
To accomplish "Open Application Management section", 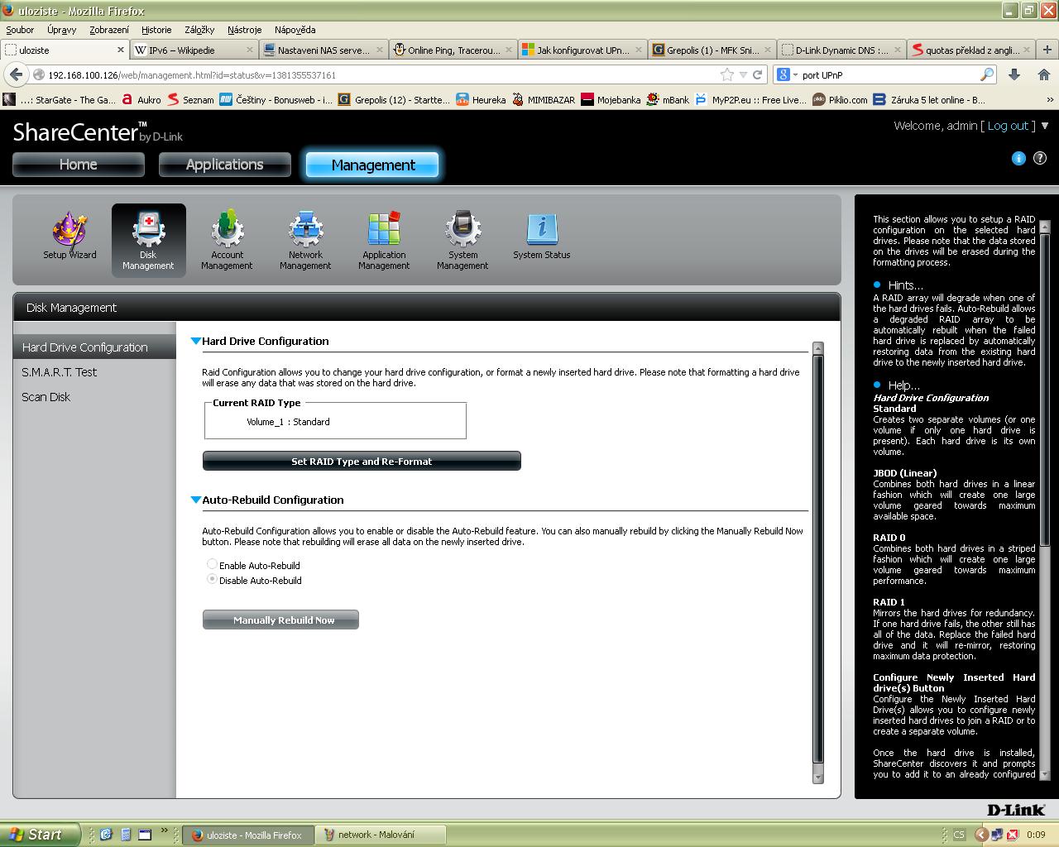I will (x=384, y=240).
